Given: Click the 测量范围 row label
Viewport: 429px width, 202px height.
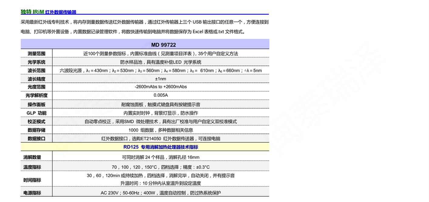Looking at the screenshot, I should [36, 53].
